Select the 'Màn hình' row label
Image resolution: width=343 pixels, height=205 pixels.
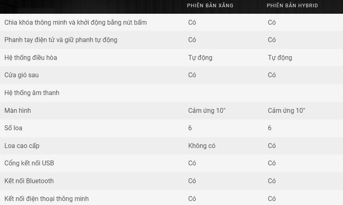(x=17, y=110)
